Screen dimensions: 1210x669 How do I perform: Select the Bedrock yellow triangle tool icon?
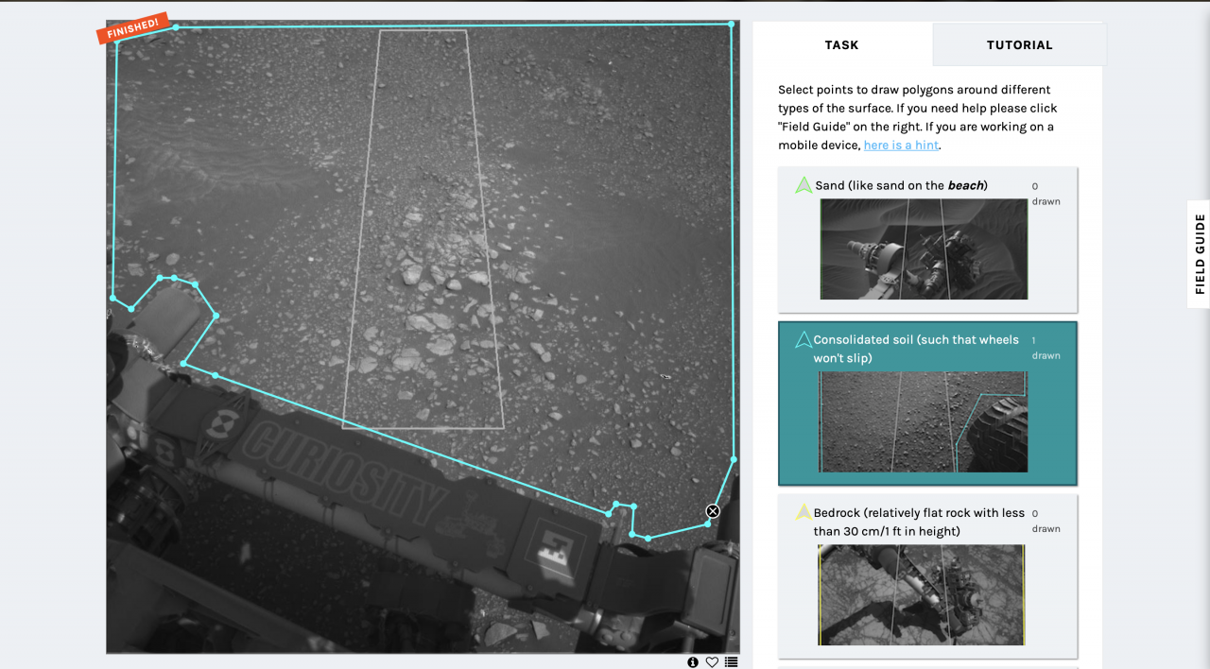click(x=804, y=512)
